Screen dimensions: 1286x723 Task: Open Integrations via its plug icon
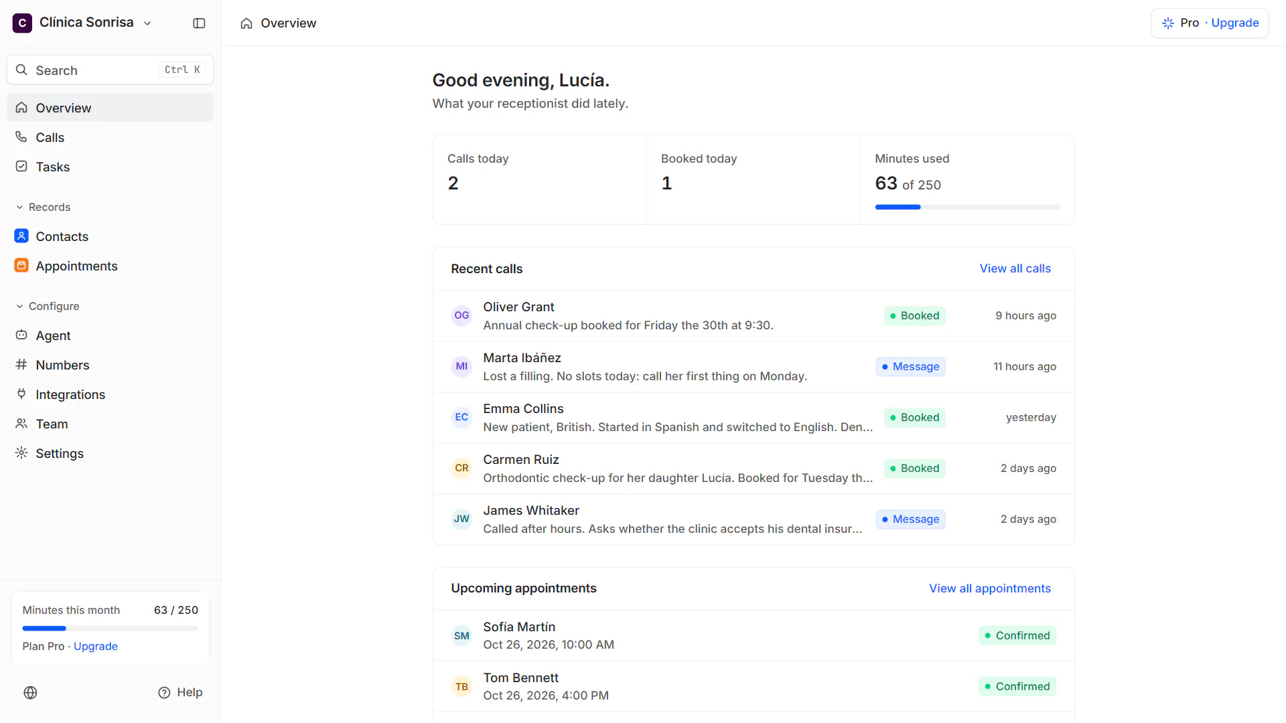pos(21,394)
